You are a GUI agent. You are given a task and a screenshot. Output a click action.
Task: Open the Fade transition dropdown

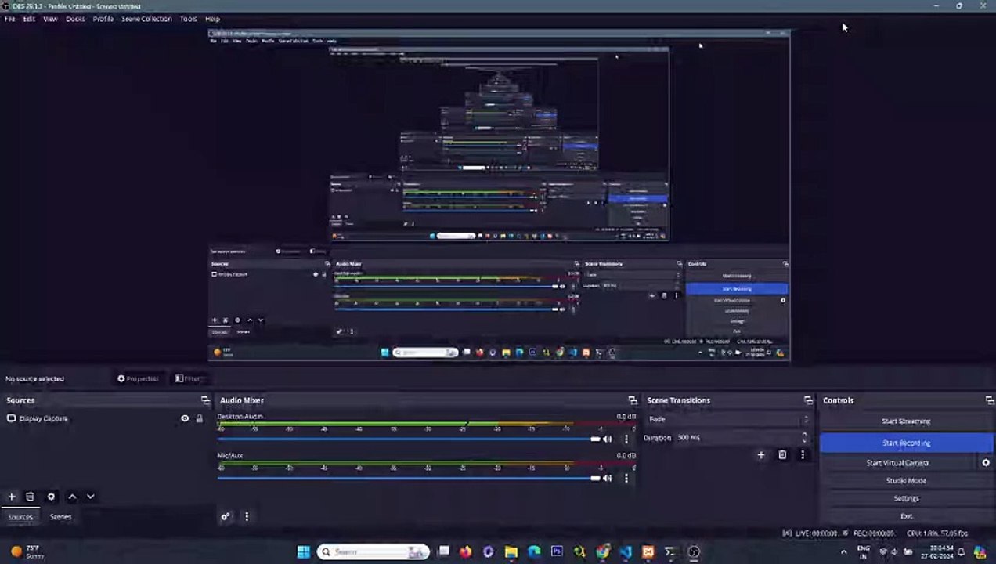pyautogui.click(x=727, y=419)
